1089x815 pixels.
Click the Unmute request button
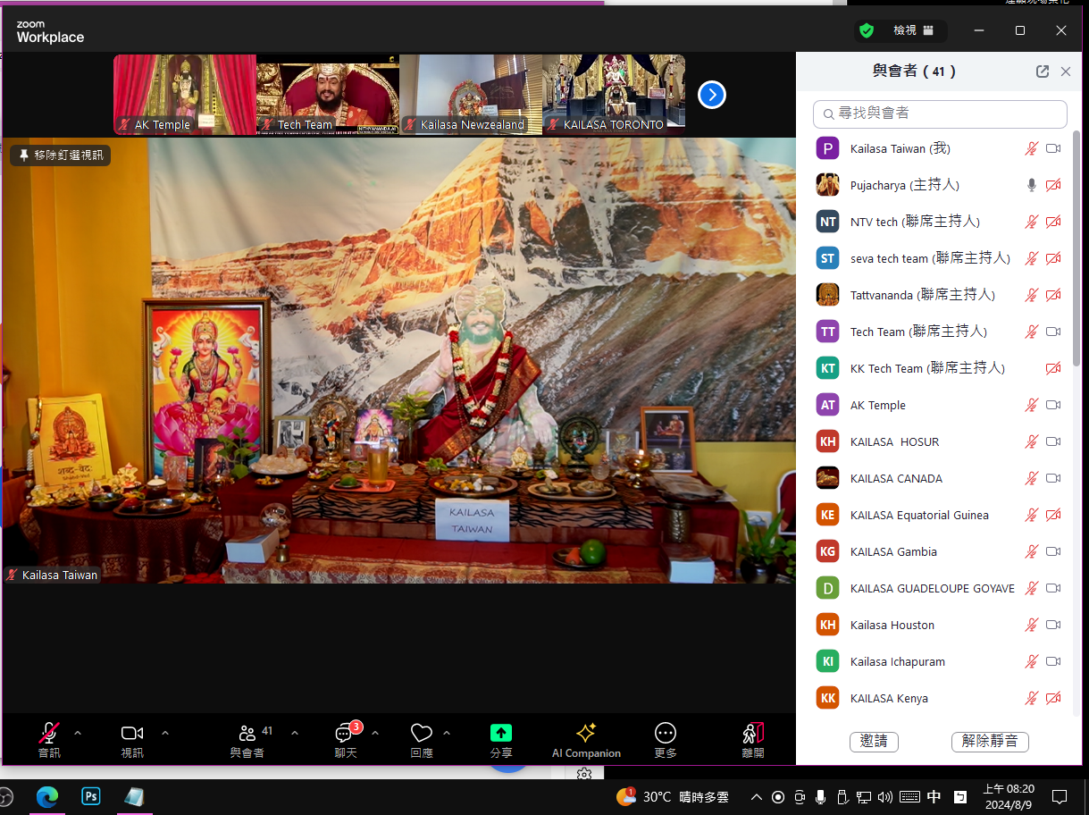[990, 742]
